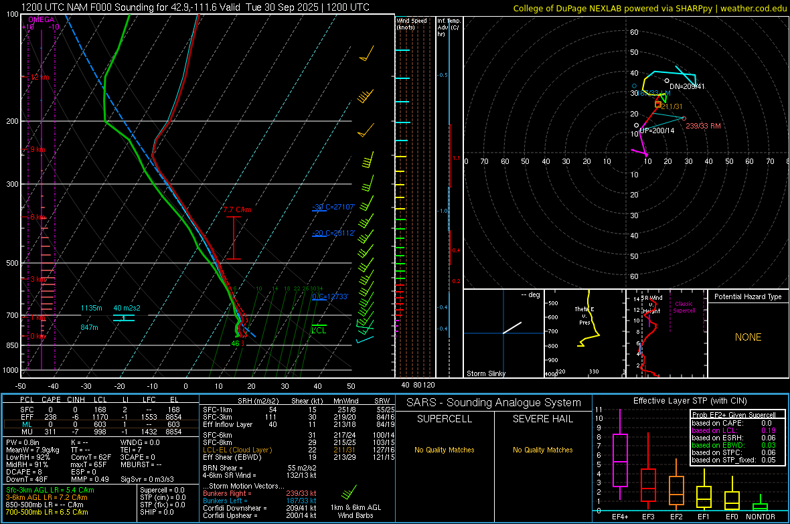Click the SFC parcel row label
Screen dimensions: 790x524
(27, 410)
